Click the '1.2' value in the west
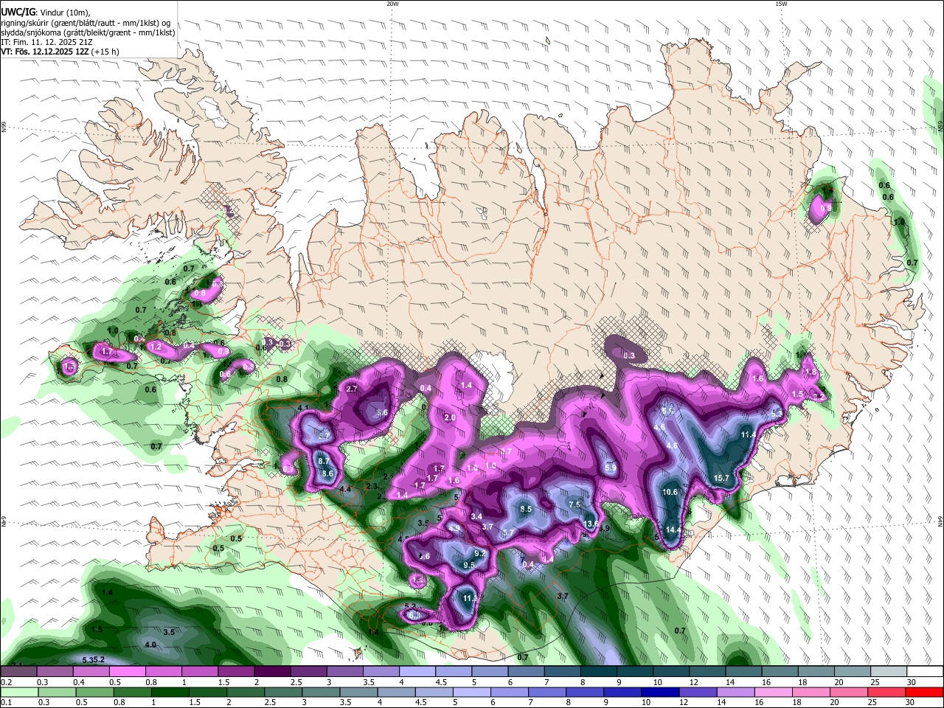The height and width of the screenshot is (708, 944). (x=155, y=346)
